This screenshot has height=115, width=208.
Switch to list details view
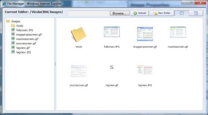pos(196,13)
